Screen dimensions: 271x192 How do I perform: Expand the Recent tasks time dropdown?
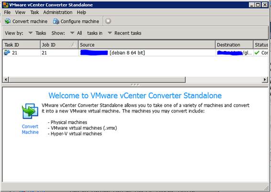tap(110, 33)
